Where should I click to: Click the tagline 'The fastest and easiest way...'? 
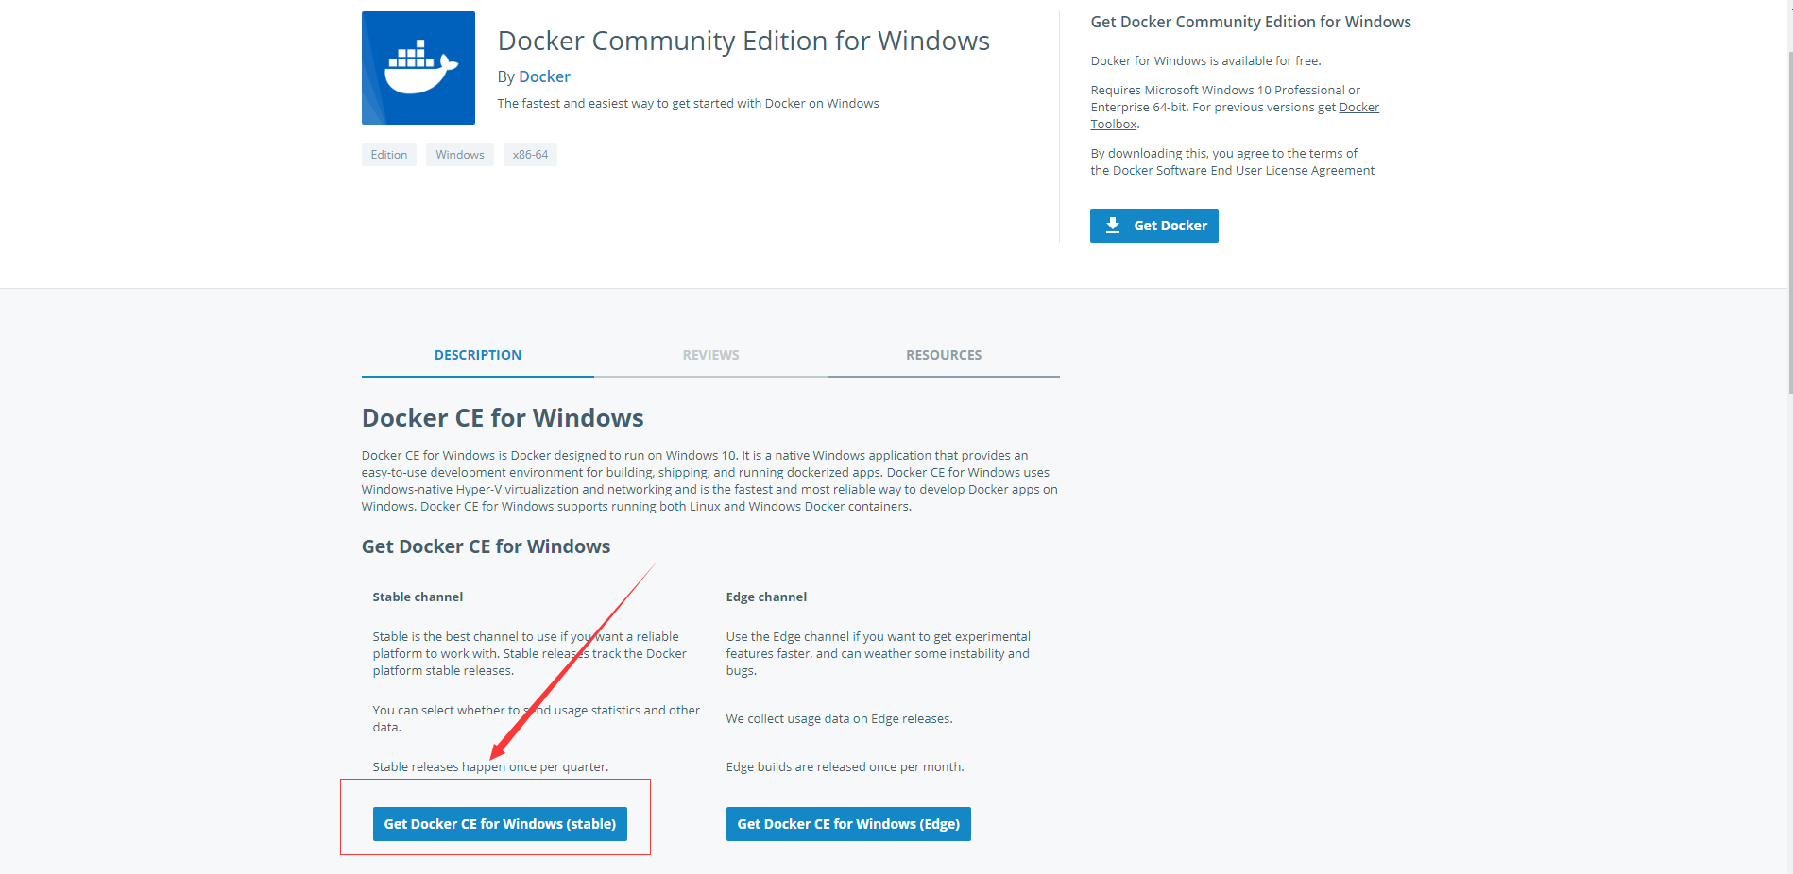tap(688, 104)
